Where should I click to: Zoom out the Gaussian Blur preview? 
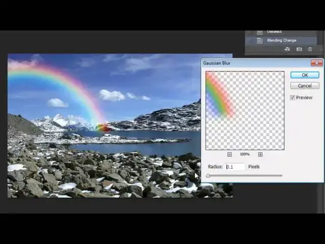[x=230, y=155]
